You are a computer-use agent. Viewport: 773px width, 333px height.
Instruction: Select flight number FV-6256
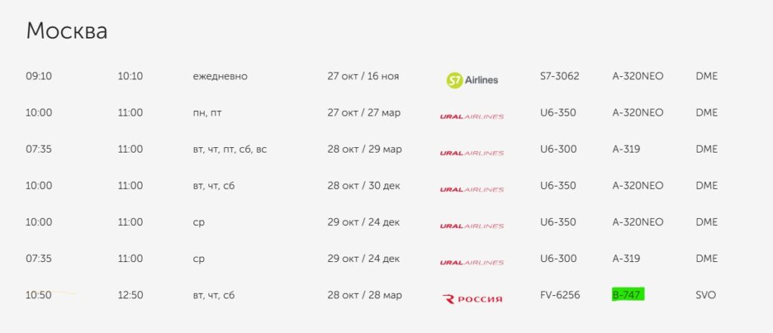tap(560, 295)
